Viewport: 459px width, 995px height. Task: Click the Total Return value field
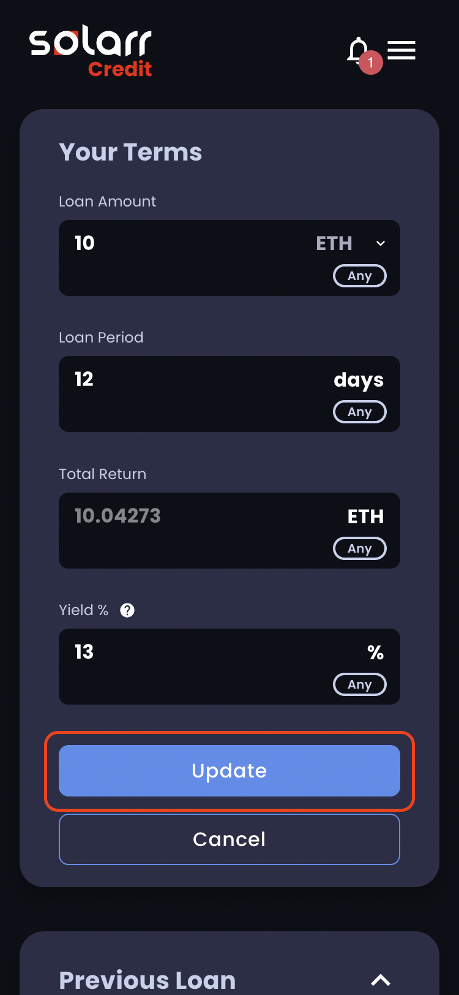[x=184, y=516]
